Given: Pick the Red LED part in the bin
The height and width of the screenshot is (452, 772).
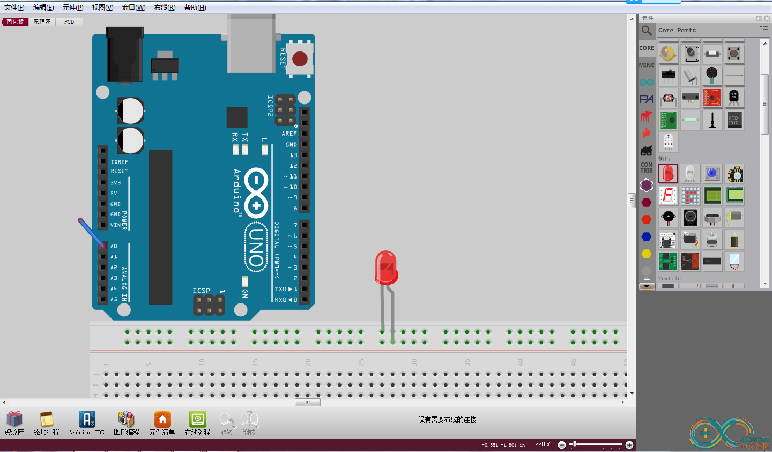Looking at the screenshot, I should click(669, 174).
